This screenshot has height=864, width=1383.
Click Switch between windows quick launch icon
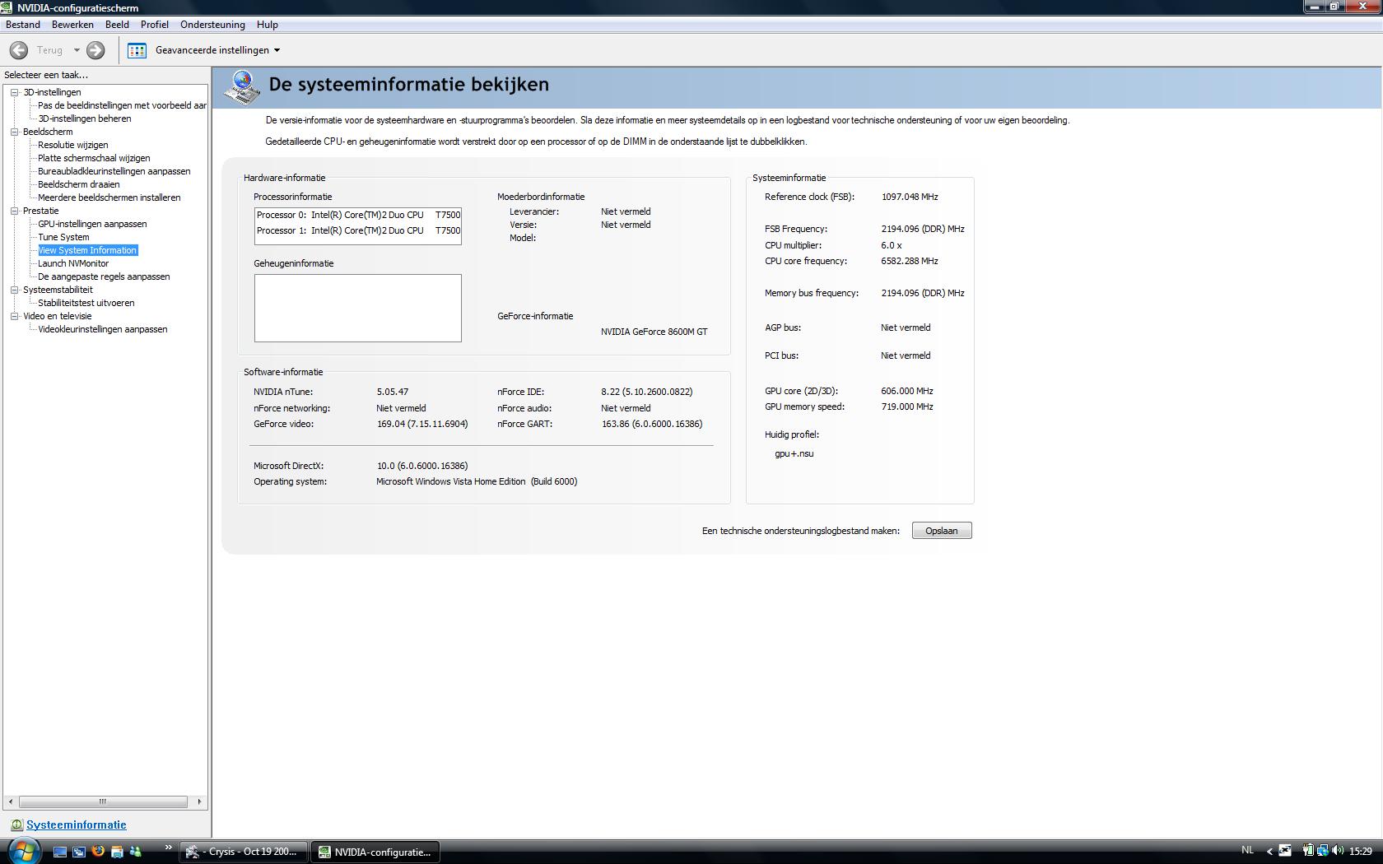tap(79, 852)
